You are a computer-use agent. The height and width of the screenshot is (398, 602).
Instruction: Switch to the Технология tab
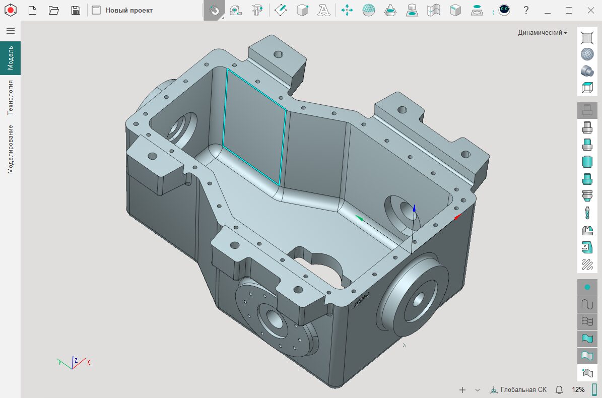pos(10,97)
